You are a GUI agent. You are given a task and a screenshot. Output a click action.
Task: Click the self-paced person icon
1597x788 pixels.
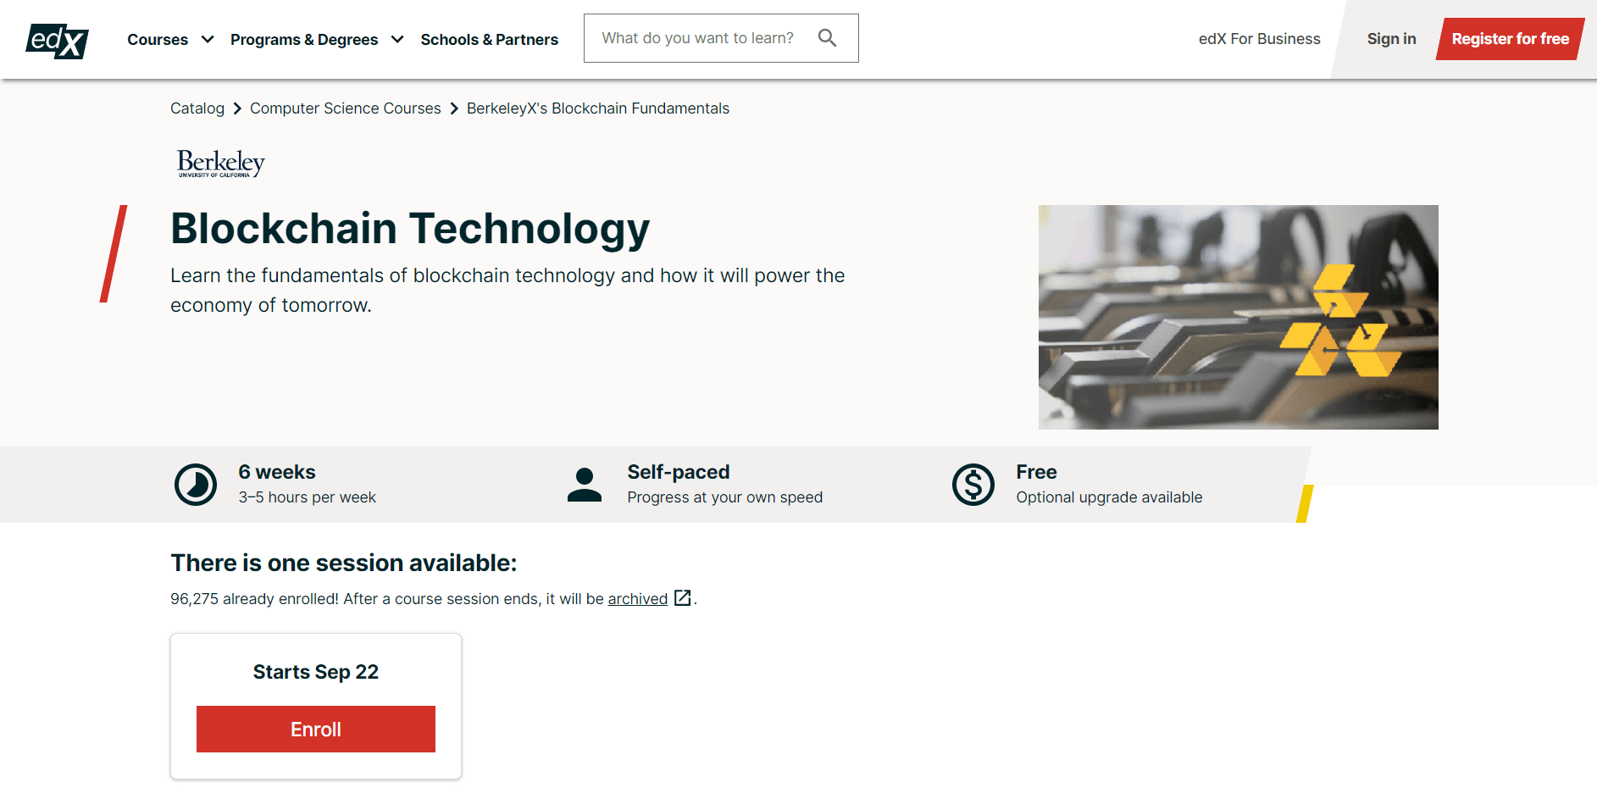pos(584,485)
